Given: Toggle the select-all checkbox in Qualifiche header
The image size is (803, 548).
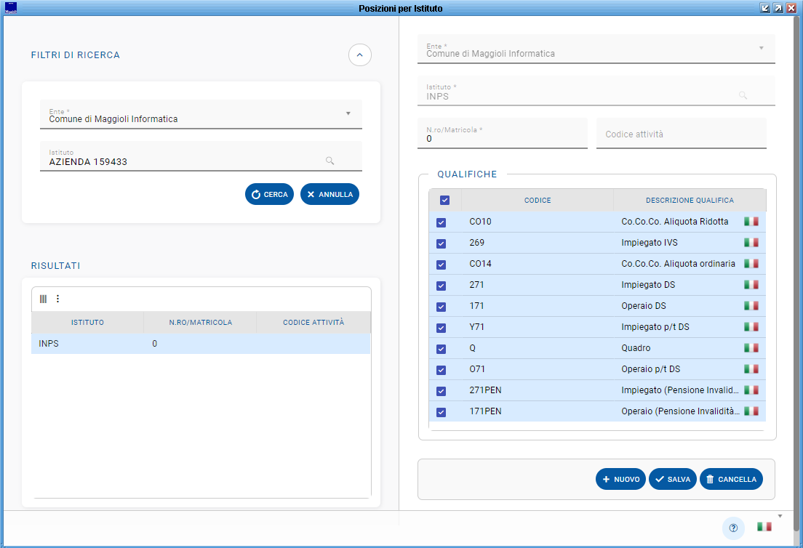Looking at the screenshot, I should tap(445, 201).
